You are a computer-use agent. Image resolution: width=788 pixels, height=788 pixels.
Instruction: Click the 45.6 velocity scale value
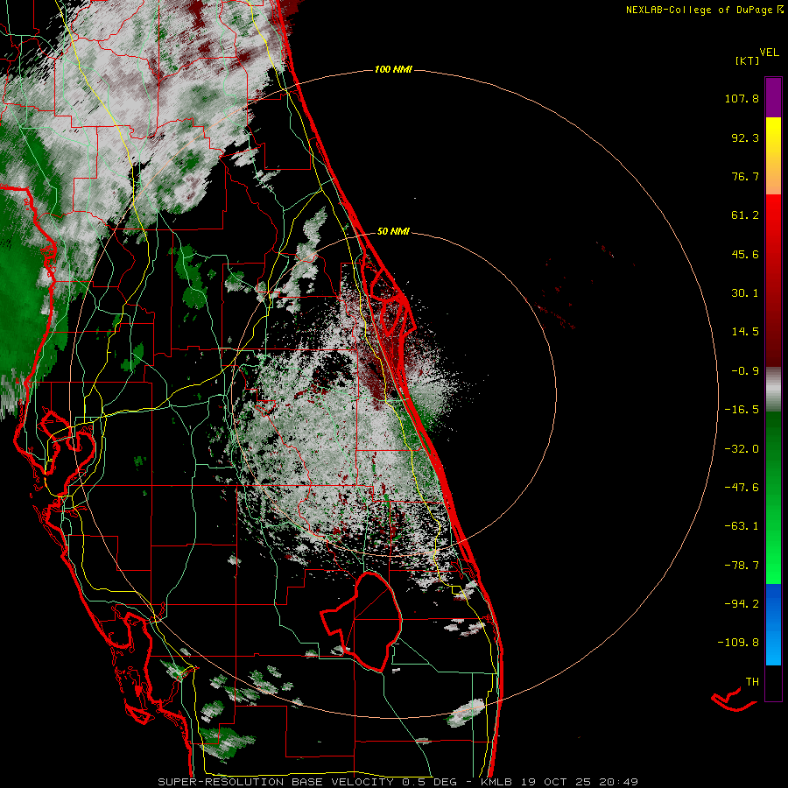click(x=745, y=254)
